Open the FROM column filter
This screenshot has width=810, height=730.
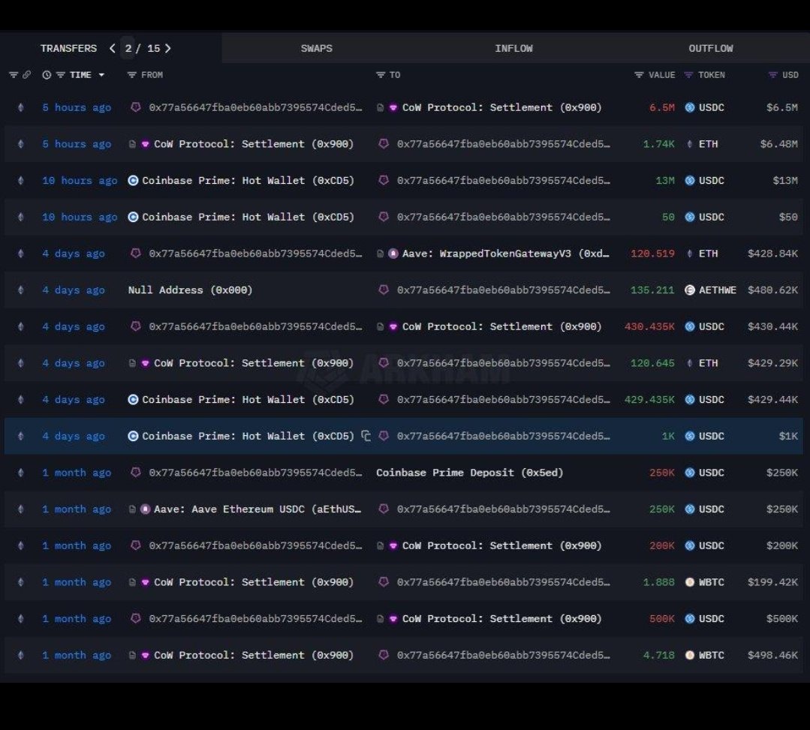131,75
